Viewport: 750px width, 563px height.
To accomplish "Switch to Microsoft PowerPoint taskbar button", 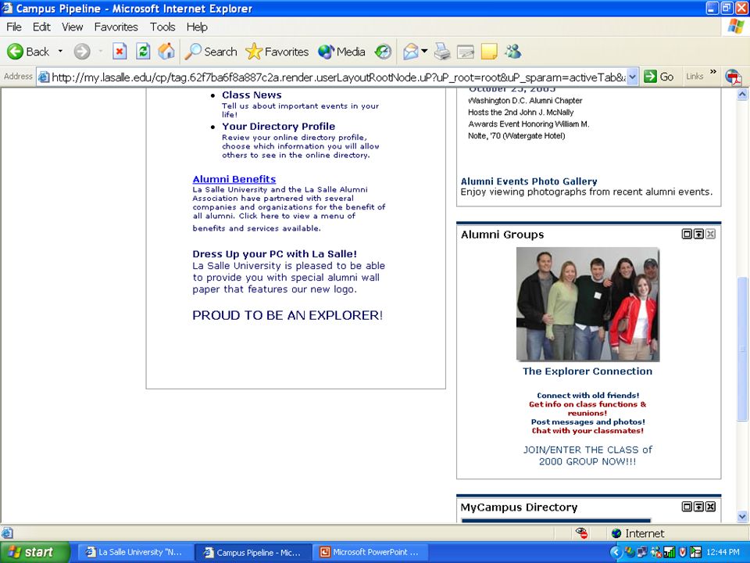I will [370, 552].
